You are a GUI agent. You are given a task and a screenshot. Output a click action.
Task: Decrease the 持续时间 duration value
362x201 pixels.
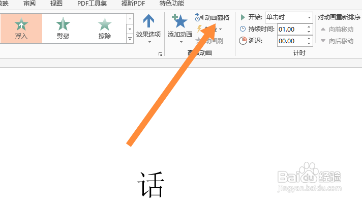pos(309,32)
